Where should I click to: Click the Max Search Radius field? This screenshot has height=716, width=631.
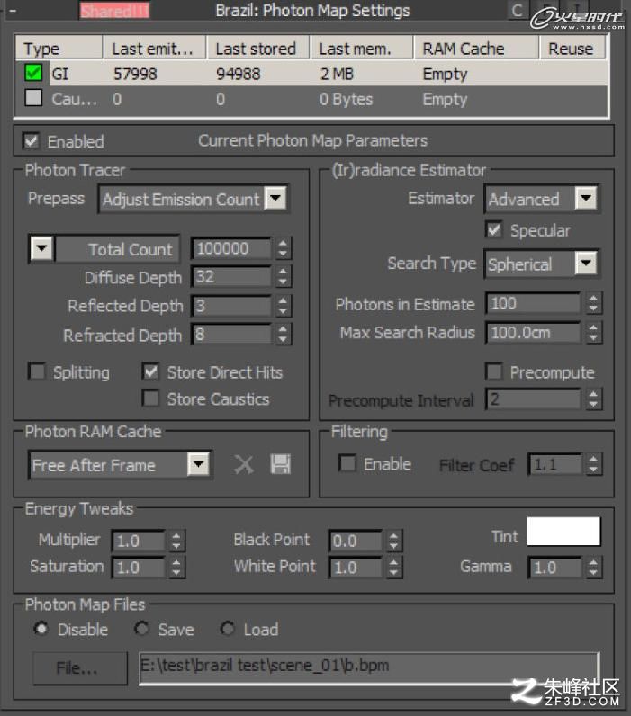pyautogui.click(x=533, y=332)
